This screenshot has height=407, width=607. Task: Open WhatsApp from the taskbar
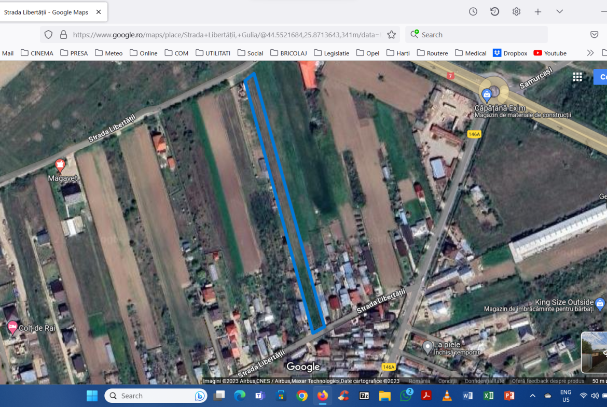[406, 396]
